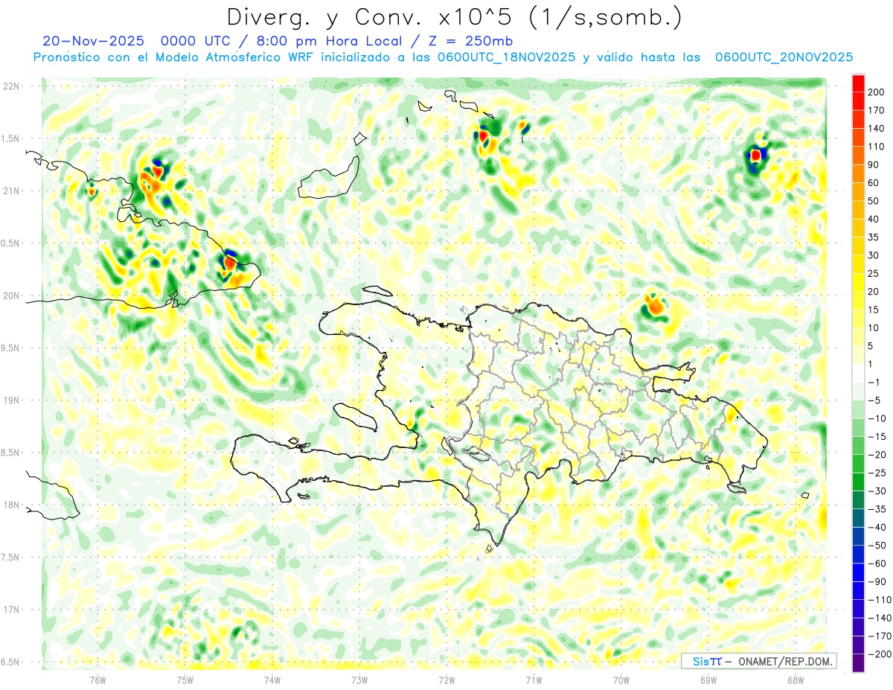Click the '-110' legend value

click(x=880, y=600)
